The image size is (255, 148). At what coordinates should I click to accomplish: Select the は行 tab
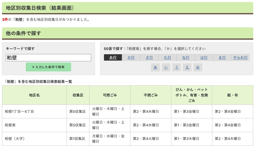(x=204, y=57)
